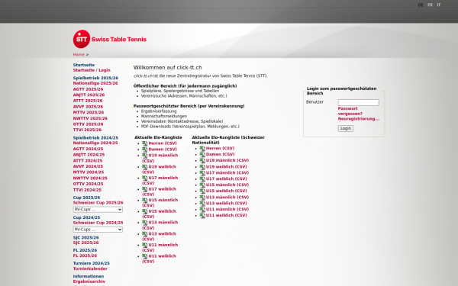
Task: Click CSV icon beside U19 weiblich in Elo-Rangliste
Action: click(x=144, y=167)
